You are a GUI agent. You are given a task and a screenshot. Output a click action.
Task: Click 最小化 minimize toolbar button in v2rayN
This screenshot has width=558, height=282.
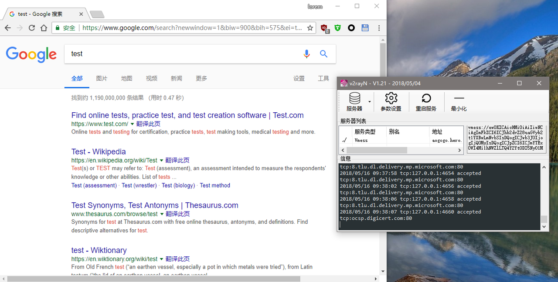coord(459,102)
